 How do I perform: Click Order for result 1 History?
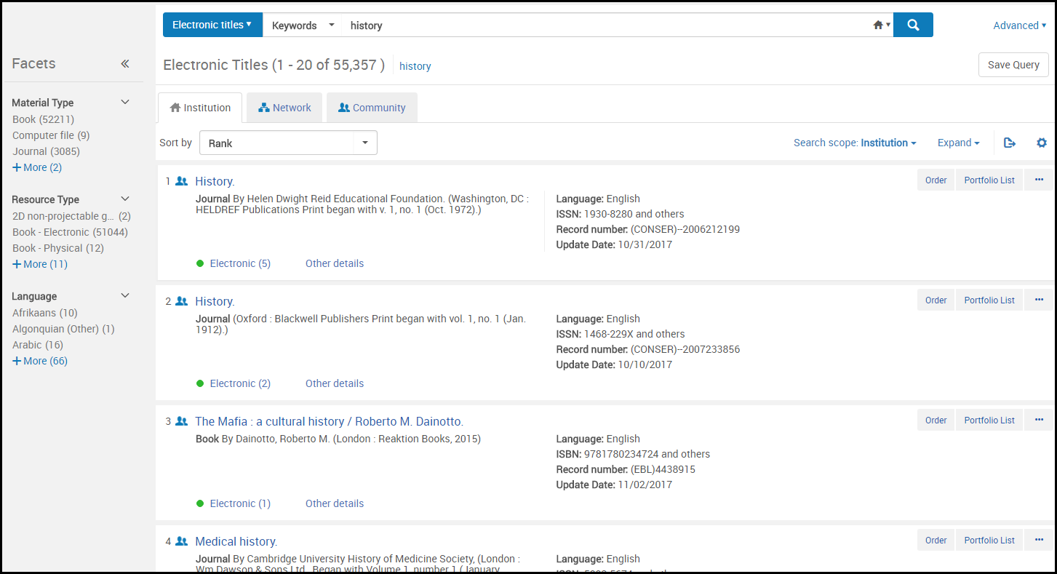click(936, 180)
